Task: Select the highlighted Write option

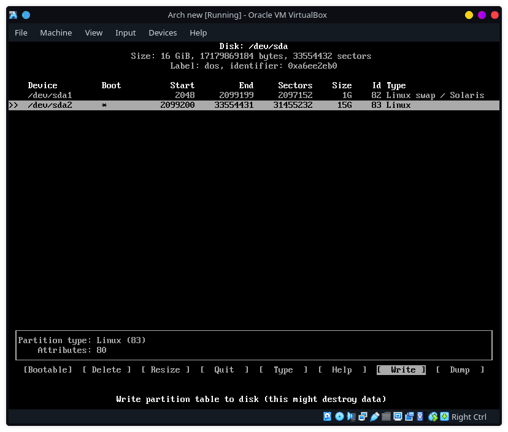Action: (401, 369)
